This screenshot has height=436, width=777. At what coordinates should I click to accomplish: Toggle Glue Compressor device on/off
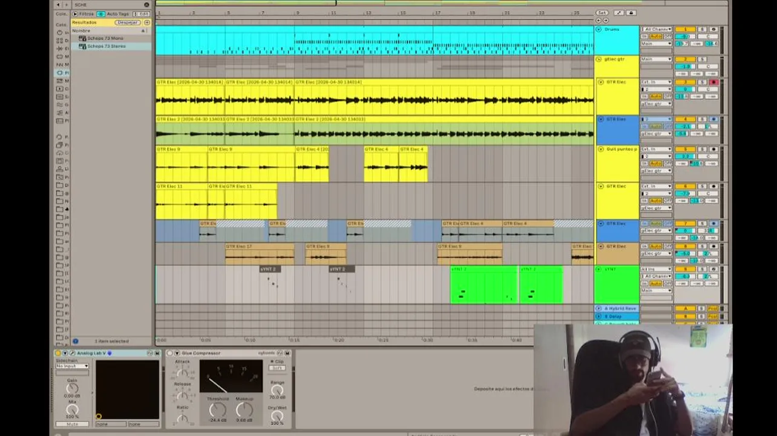click(x=169, y=353)
